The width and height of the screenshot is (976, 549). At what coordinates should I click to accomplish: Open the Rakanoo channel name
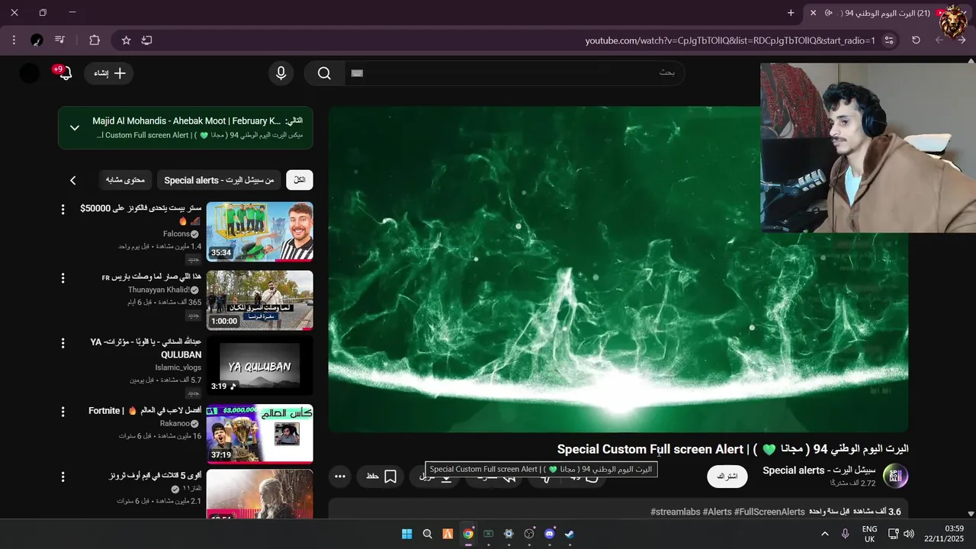click(175, 423)
